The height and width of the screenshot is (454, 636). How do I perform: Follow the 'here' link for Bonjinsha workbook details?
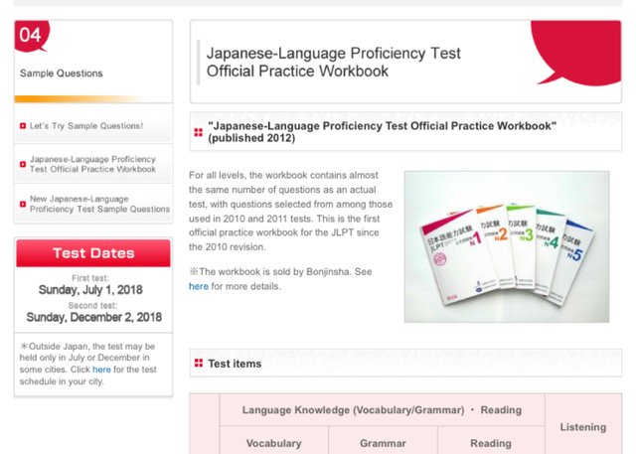click(x=199, y=286)
